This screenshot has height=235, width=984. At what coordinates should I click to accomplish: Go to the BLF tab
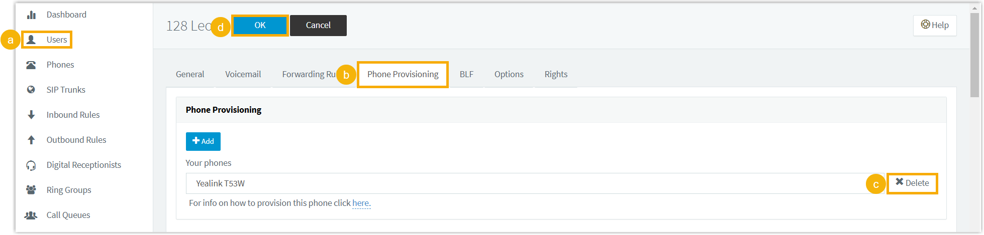[466, 74]
